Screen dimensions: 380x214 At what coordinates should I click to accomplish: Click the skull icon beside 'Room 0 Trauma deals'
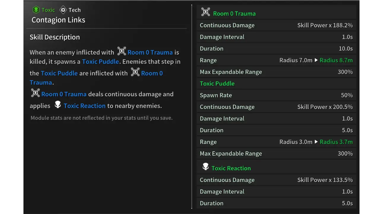coord(35,93)
